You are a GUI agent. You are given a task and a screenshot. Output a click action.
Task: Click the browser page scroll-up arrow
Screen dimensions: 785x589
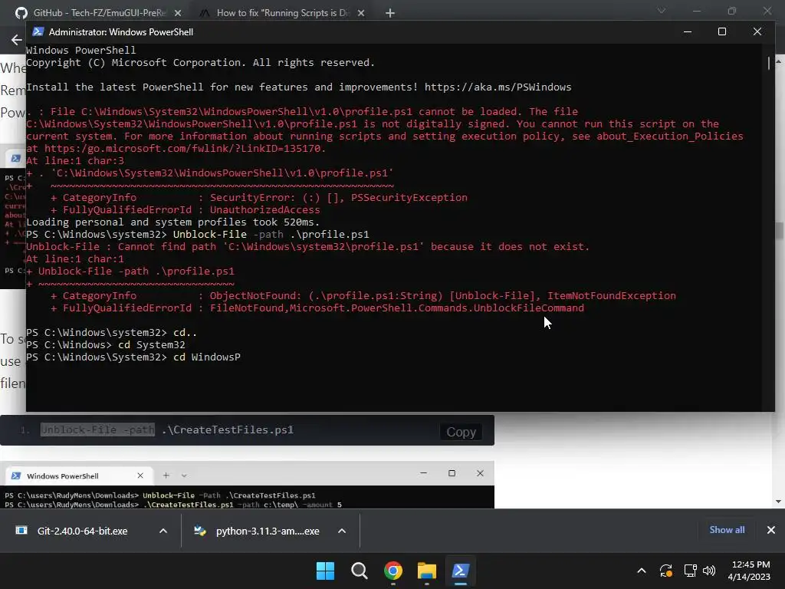pos(779,61)
